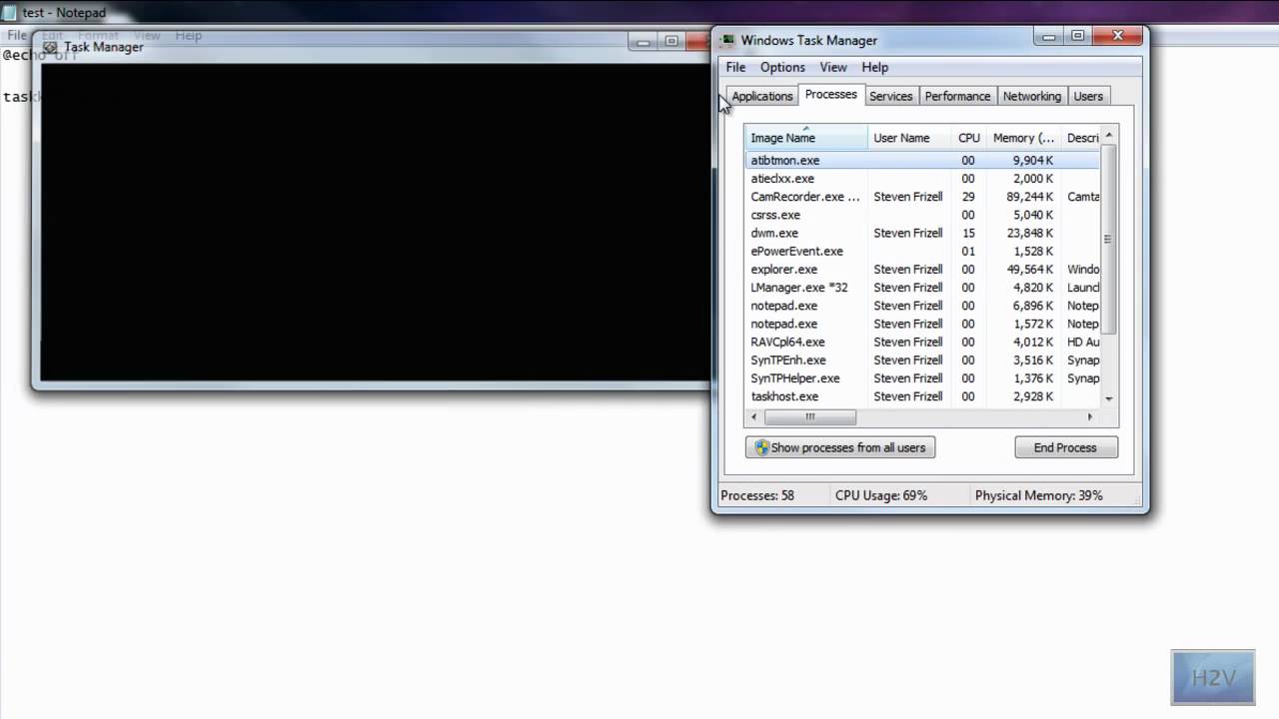Viewport: 1279px width, 719px height.
Task: Maximize the black console window
Action: click(671, 42)
